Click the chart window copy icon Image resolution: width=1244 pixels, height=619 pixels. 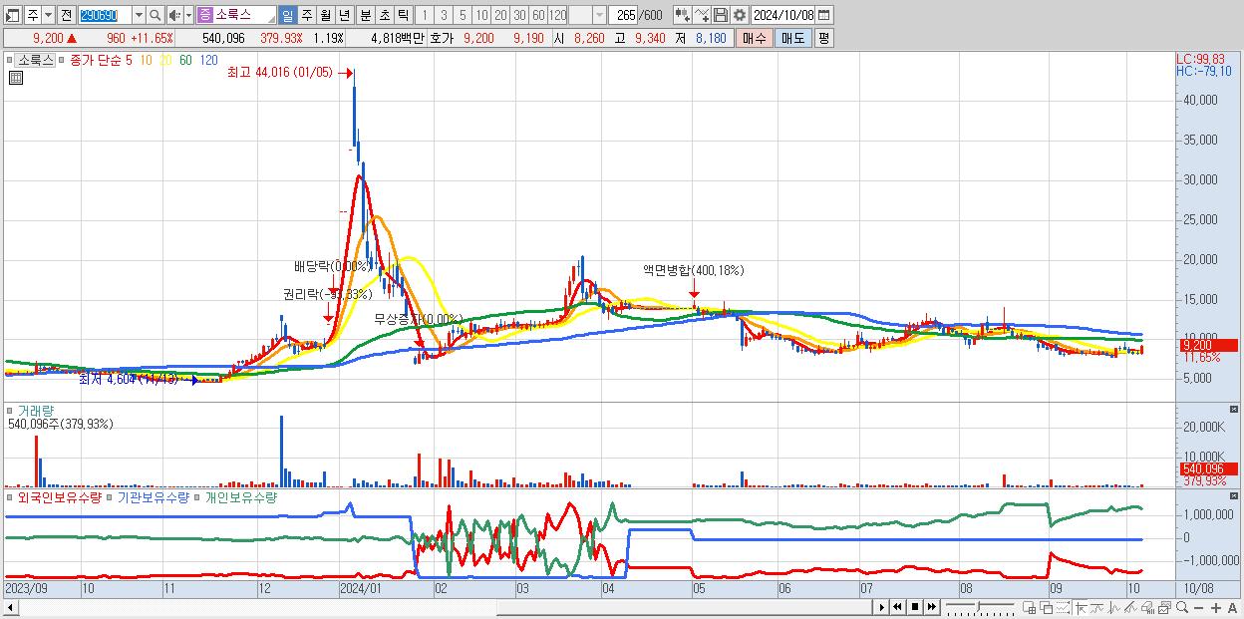tap(1164, 608)
